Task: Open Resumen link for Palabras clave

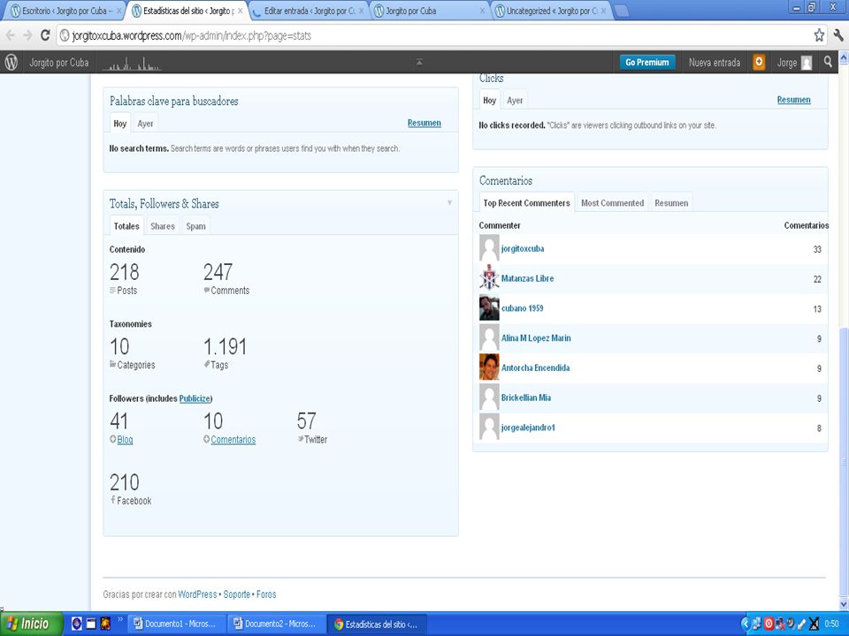Action: [x=424, y=123]
